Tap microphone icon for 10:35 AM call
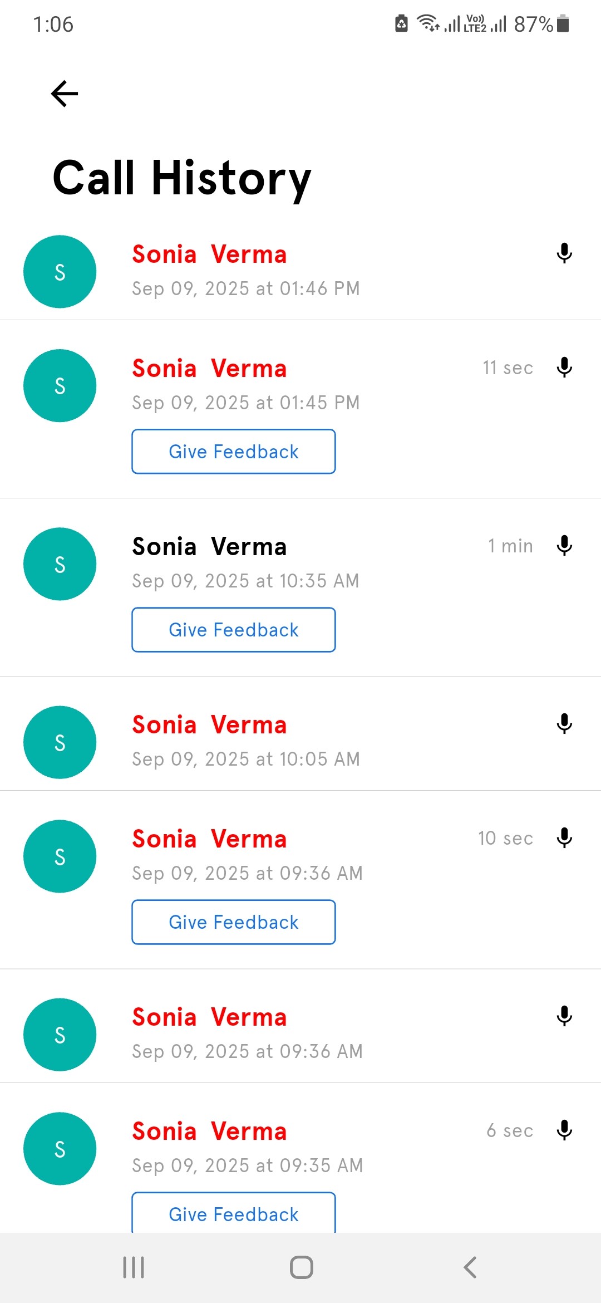The height and width of the screenshot is (1303, 601). pos(564,546)
